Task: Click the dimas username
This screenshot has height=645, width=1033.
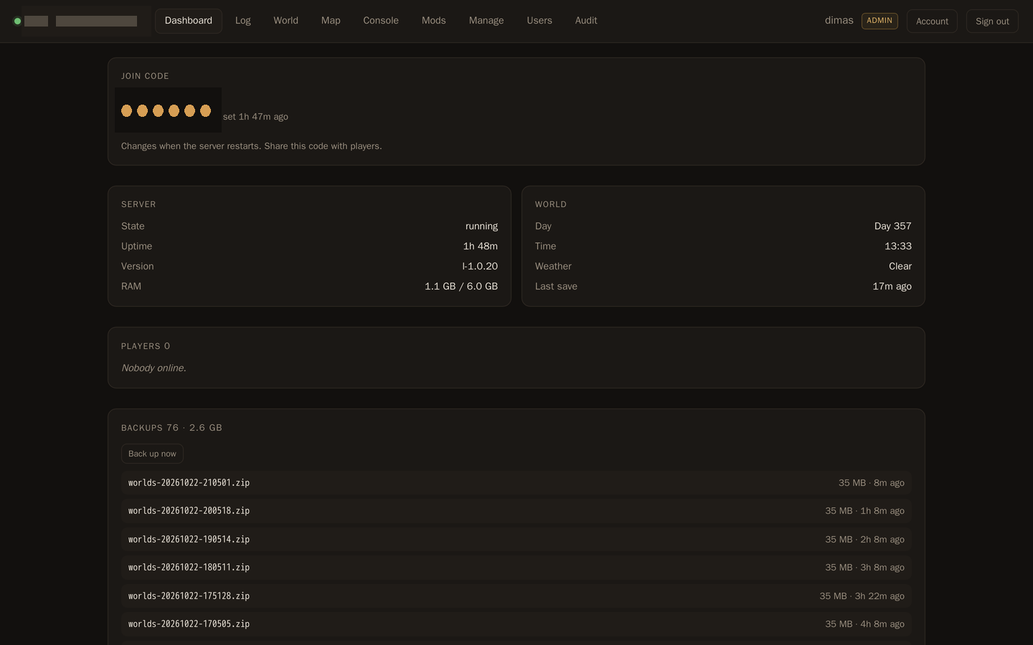Action: [839, 21]
